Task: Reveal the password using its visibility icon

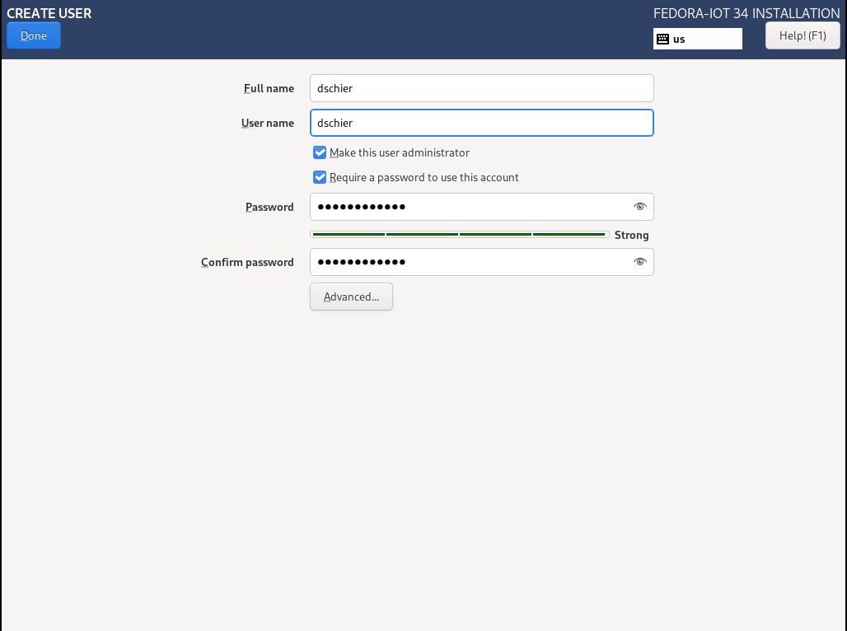Action: pyautogui.click(x=640, y=207)
